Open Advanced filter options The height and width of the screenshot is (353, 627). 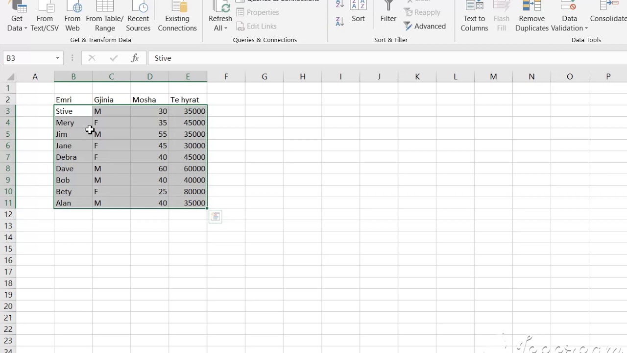[x=425, y=26]
